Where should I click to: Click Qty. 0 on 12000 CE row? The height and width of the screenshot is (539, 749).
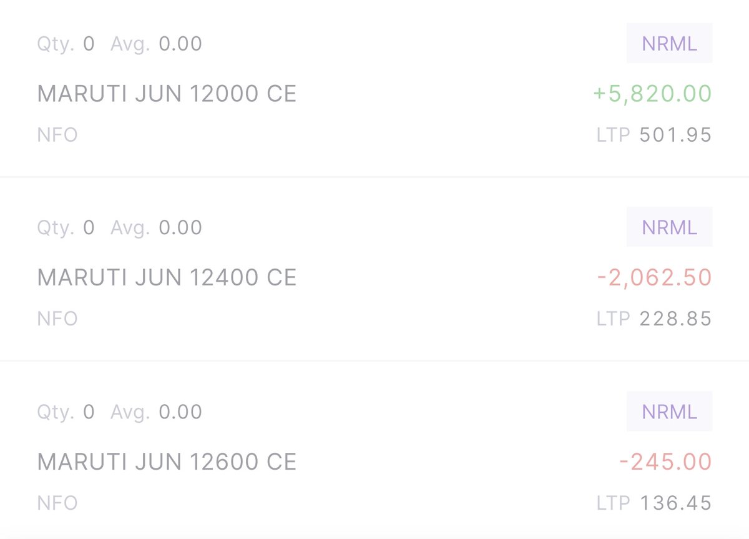[66, 44]
